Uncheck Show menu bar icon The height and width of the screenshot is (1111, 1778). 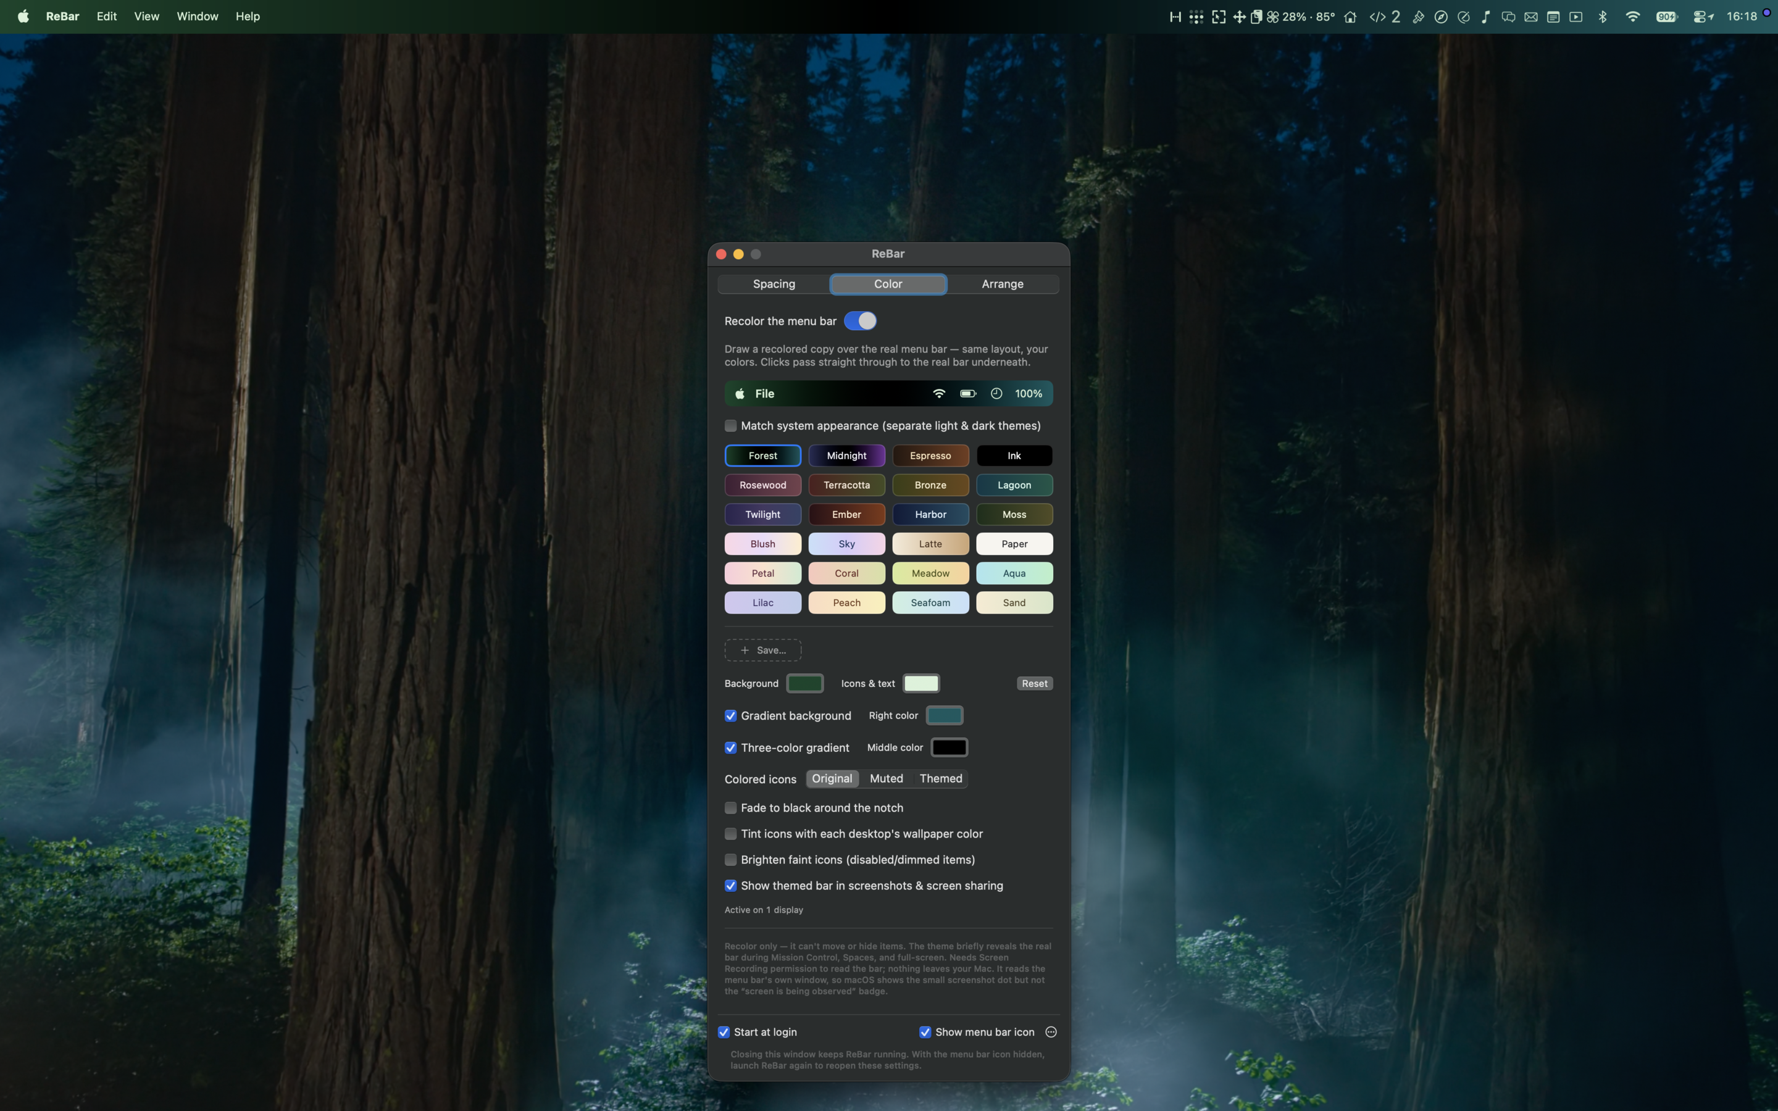point(925,1031)
